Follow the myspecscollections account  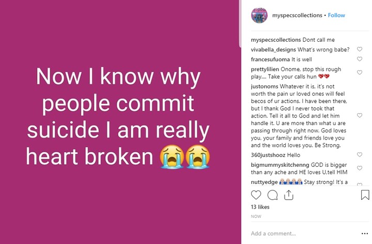(336, 15)
